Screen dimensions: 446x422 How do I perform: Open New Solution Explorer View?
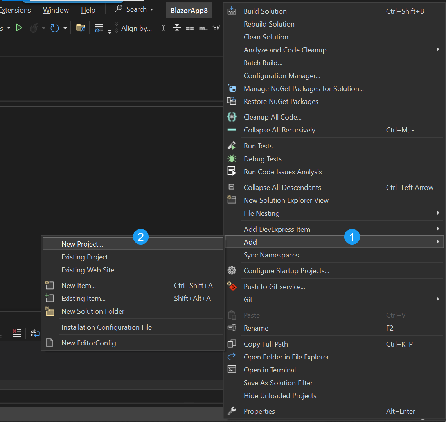tap(334, 200)
